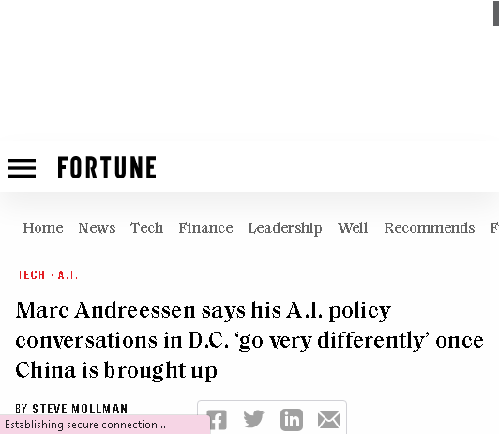
Task: Share article on Twitter
Action: tap(253, 419)
